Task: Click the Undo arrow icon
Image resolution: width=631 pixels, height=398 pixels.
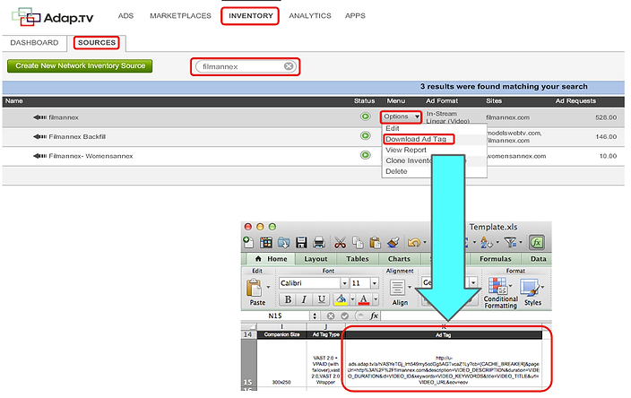Action: coord(413,242)
